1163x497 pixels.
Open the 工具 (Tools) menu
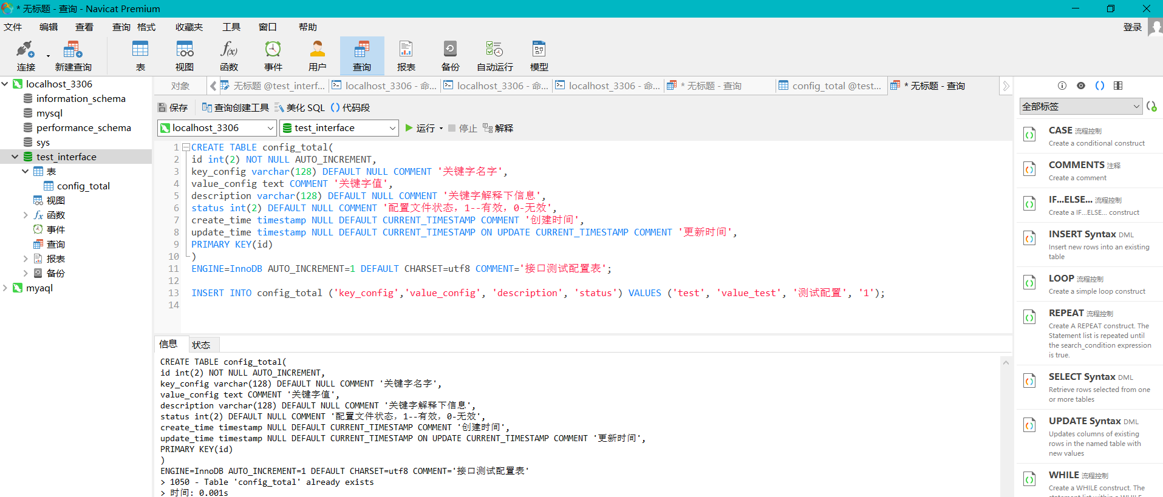(231, 27)
